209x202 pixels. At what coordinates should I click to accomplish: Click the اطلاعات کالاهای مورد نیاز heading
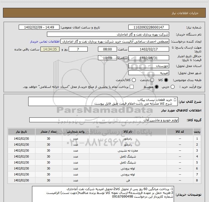(x=181, y=110)
